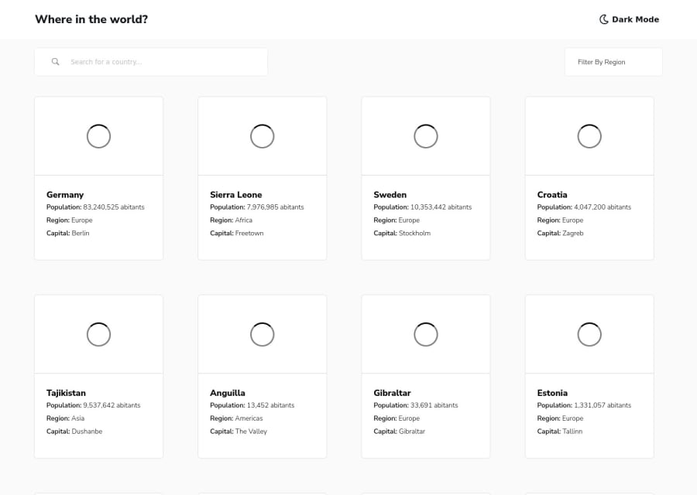Toggle Dark Mode moon icon

[x=603, y=19]
